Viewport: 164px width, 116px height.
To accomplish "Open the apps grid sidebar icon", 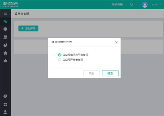I will (5, 104).
